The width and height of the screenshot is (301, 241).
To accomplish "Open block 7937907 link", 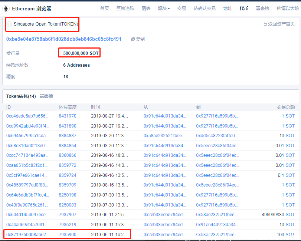I will coord(68,215).
